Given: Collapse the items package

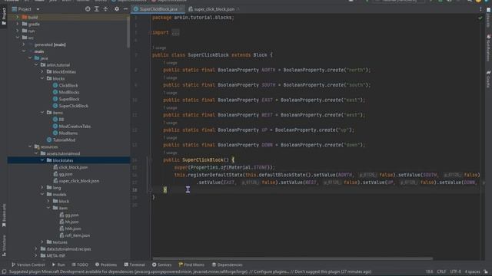Looking at the screenshot, I should tap(42, 113).
